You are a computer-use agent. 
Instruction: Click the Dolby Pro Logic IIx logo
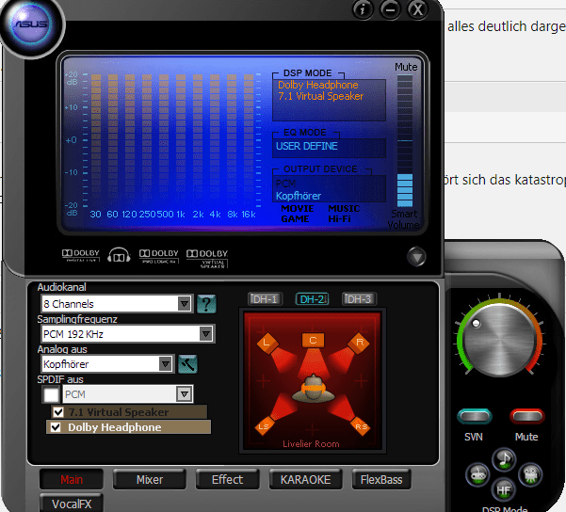point(159,256)
